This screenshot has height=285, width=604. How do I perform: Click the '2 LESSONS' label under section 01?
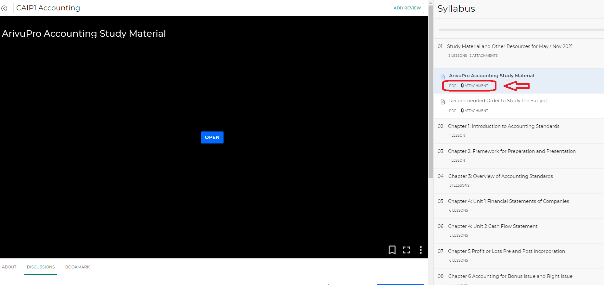tap(457, 56)
